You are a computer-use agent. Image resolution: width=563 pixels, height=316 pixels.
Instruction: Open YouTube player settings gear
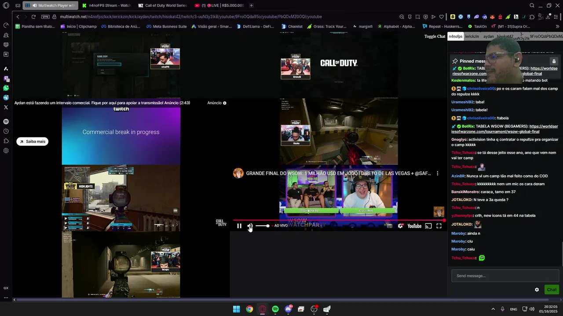400,226
